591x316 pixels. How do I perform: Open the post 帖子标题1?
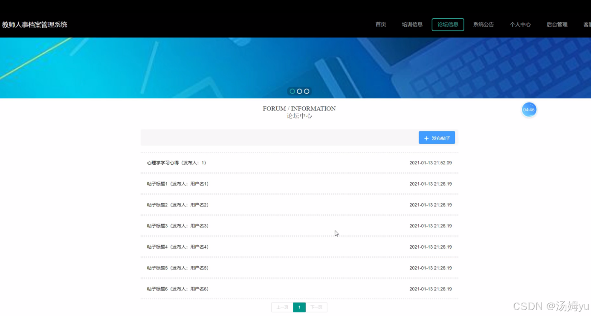coord(299,184)
